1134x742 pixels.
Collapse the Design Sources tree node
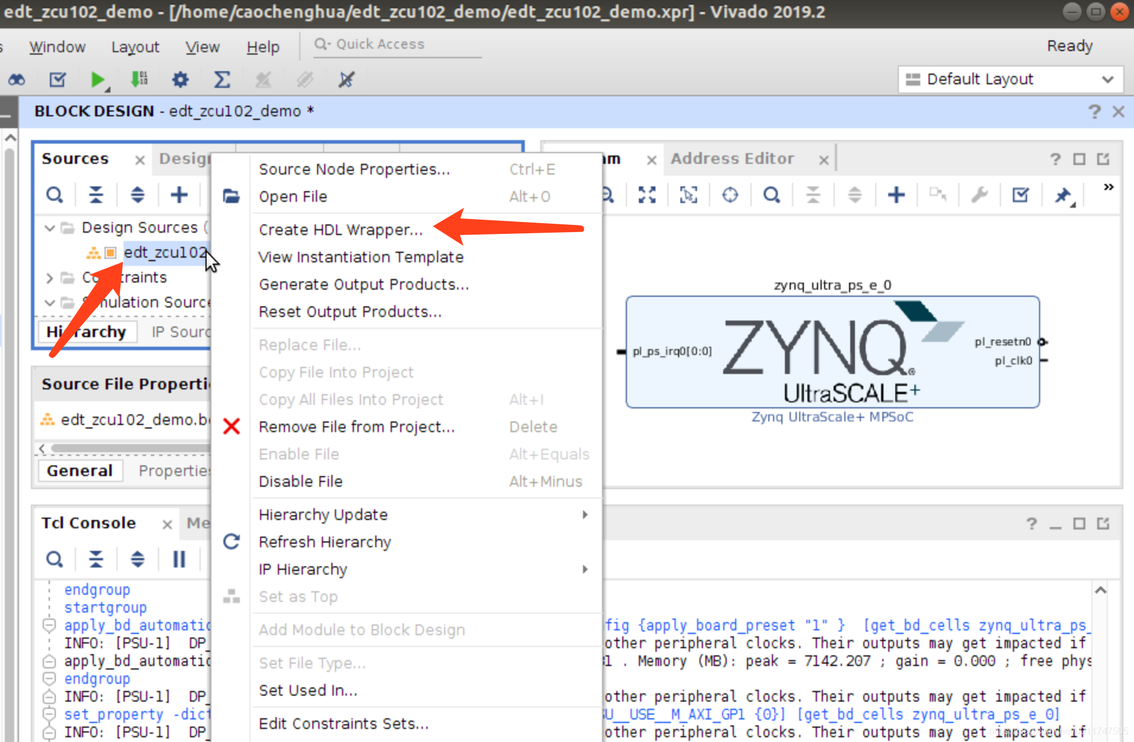click(50, 228)
